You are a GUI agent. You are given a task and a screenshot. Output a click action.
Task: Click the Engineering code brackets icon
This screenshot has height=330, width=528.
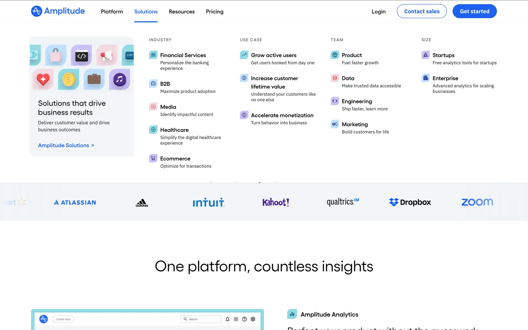(335, 101)
